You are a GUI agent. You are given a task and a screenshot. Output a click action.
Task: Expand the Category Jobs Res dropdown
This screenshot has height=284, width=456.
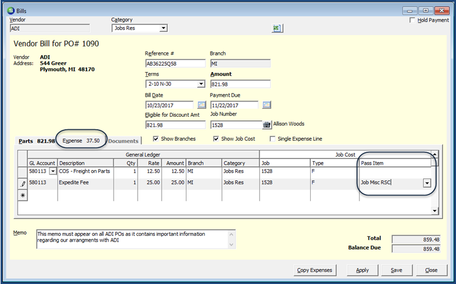[163, 28]
